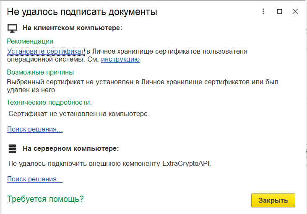Image resolution: width=307 pixels, height=214 pixels.
Task: Open the "инструкцию" link
Action: click(120, 59)
